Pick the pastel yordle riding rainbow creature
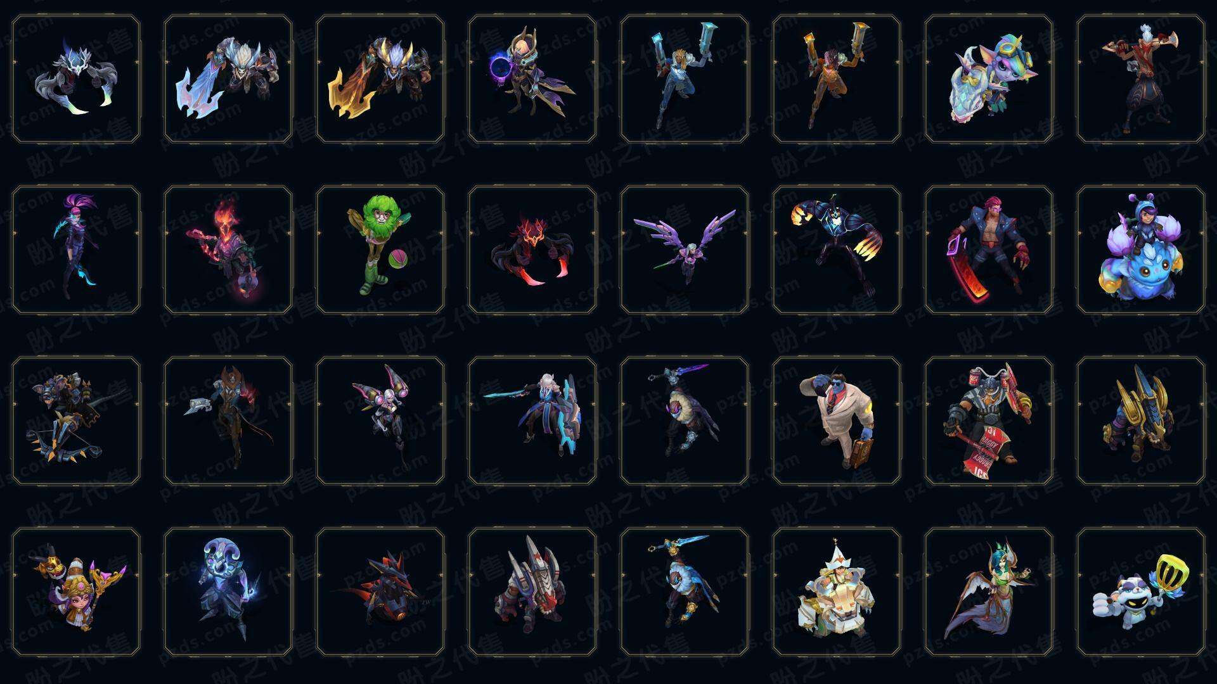 pyautogui.click(x=989, y=79)
